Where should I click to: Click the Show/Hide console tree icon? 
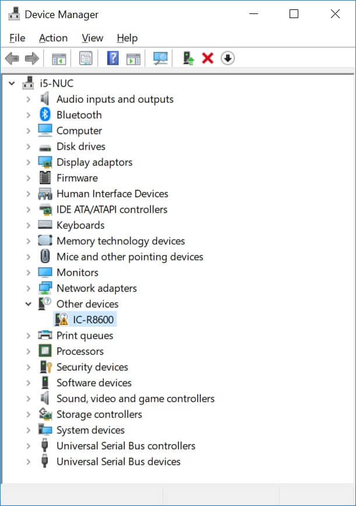(59, 58)
